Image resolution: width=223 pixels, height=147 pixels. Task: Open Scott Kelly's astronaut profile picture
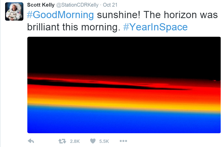click(14, 11)
